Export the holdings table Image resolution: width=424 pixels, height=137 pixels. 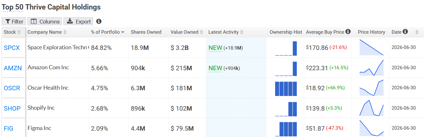click(78, 21)
